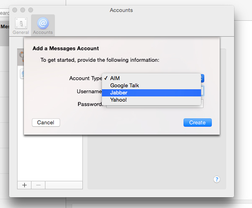Viewport: 252px width, 208px height.
Task: Add a new account with plus button
Action: tap(24, 185)
